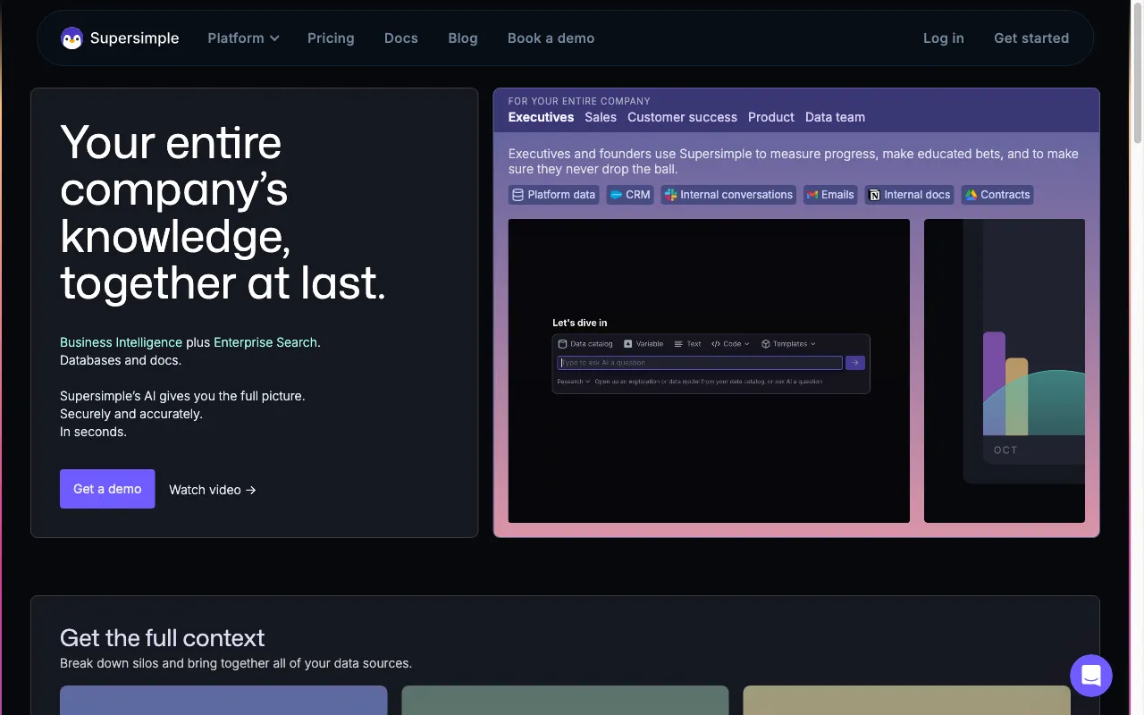Viewport: 1144px width, 715px height.
Task: Click the Supersimple penguin logo icon
Action: point(71,38)
